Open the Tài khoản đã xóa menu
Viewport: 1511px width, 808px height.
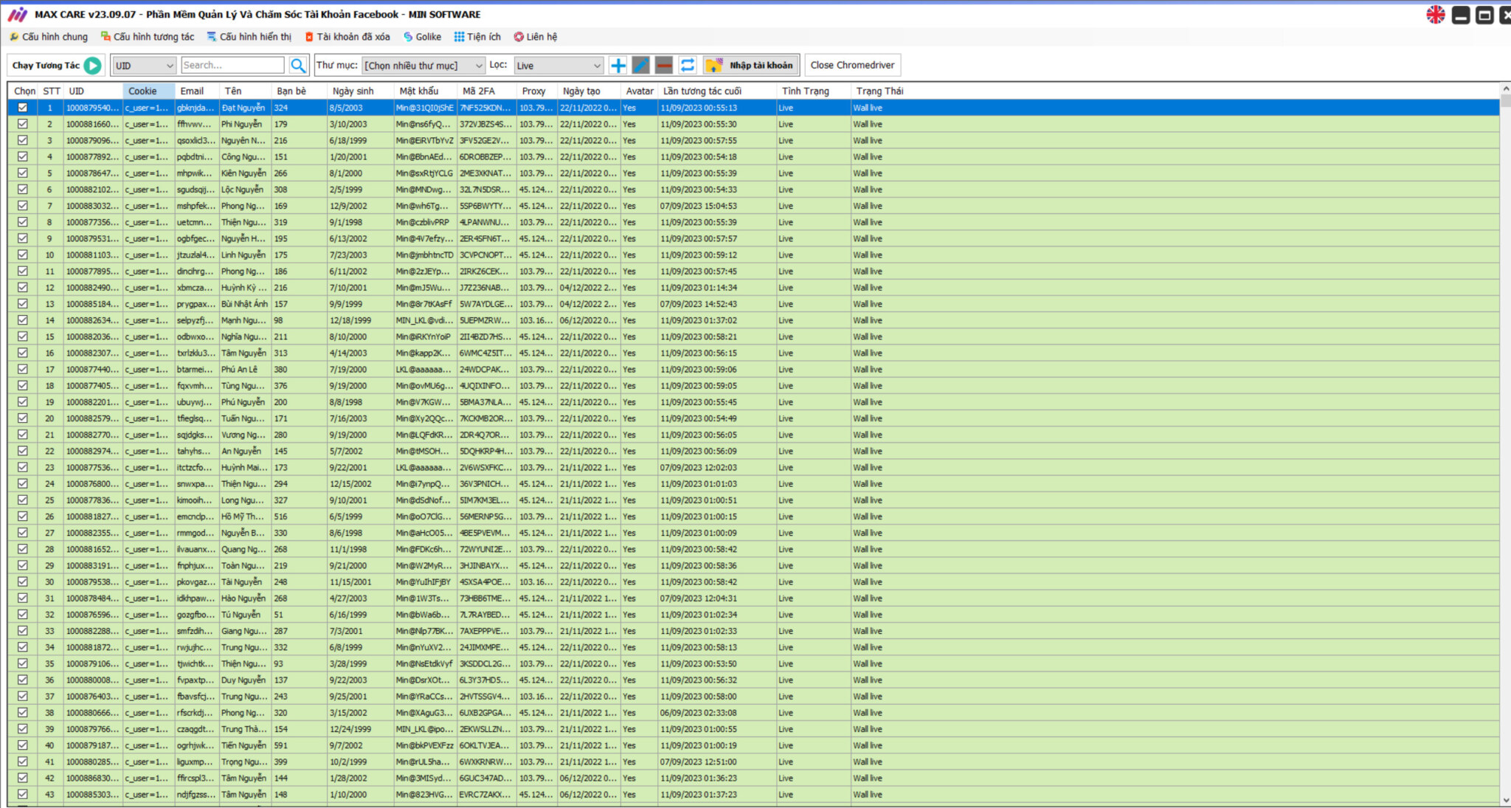(348, 37)
